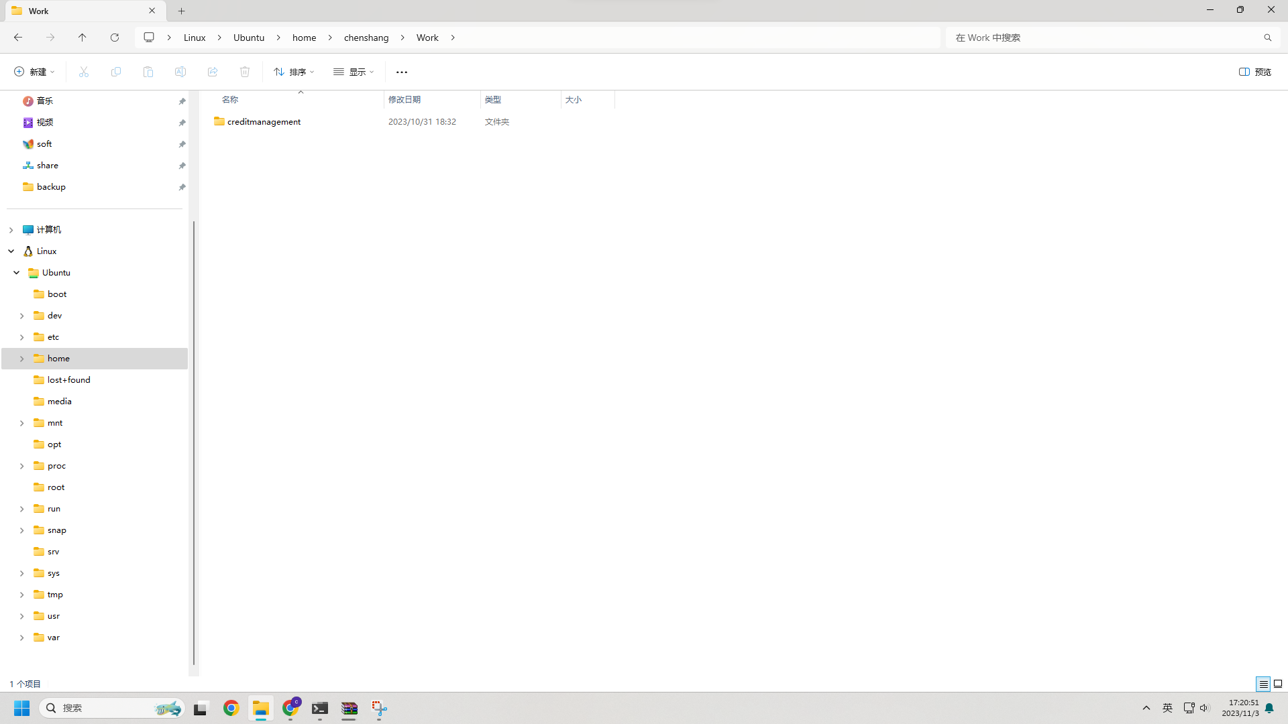The width and height of the screenshot is (1288, 724).
Task: Open the See more ellipsis menu
Action: [x=401, y=72]
